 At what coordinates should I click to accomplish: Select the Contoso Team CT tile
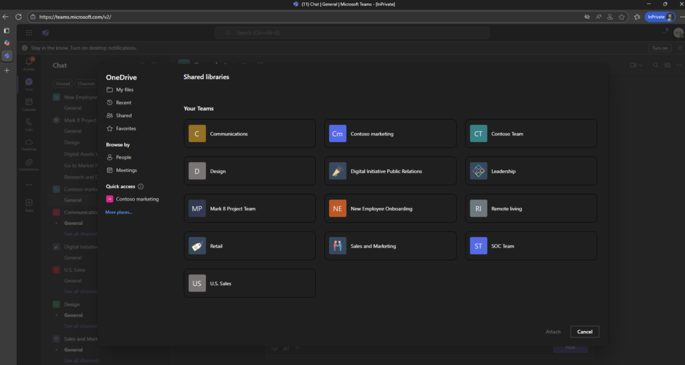coord(531,133)
